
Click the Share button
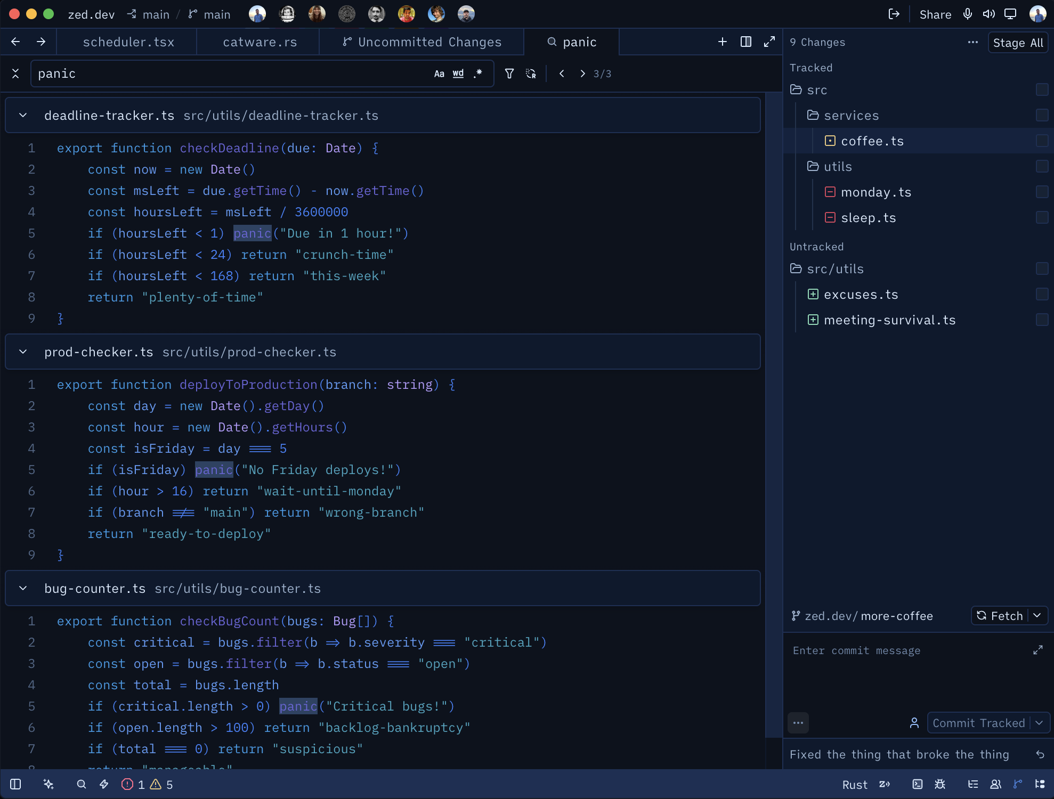935,14
